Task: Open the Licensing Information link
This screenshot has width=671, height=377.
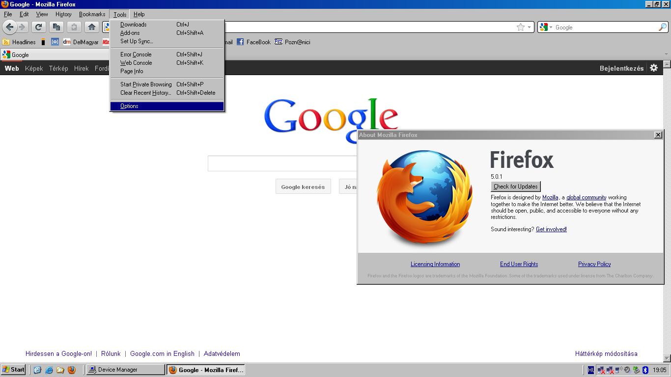Action: (x=435, y=264)
